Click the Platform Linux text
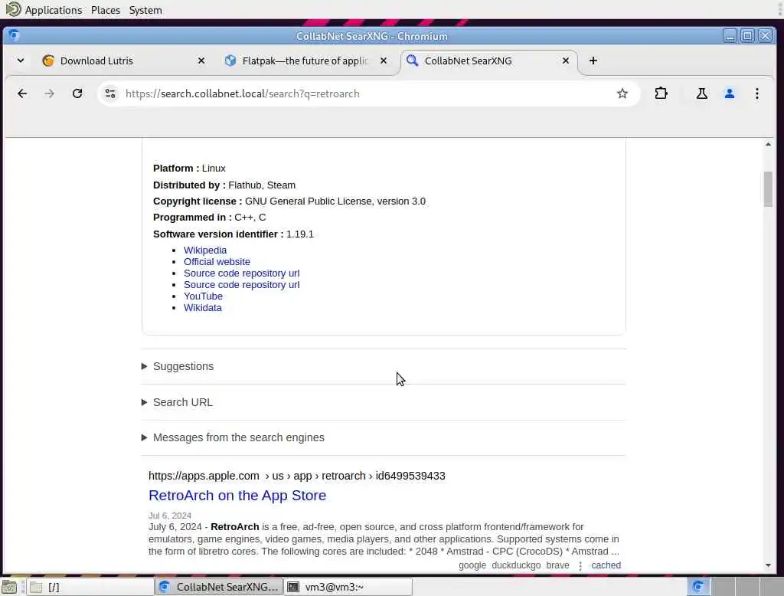The width and height of the screenshot is (784, 596). tap(189, 168)
